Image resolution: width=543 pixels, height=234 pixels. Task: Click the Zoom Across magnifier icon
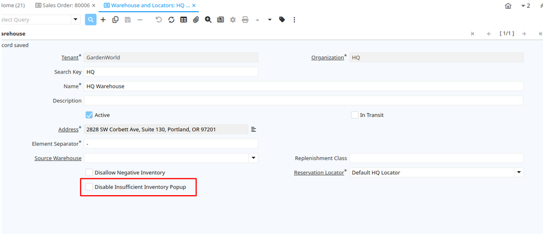[x=208, y=19]
